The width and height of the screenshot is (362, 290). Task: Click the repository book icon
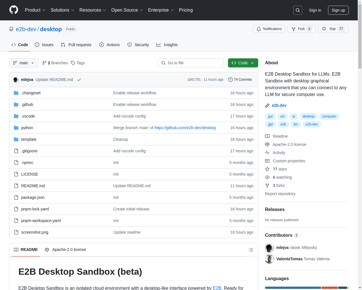tap(11, 29)
